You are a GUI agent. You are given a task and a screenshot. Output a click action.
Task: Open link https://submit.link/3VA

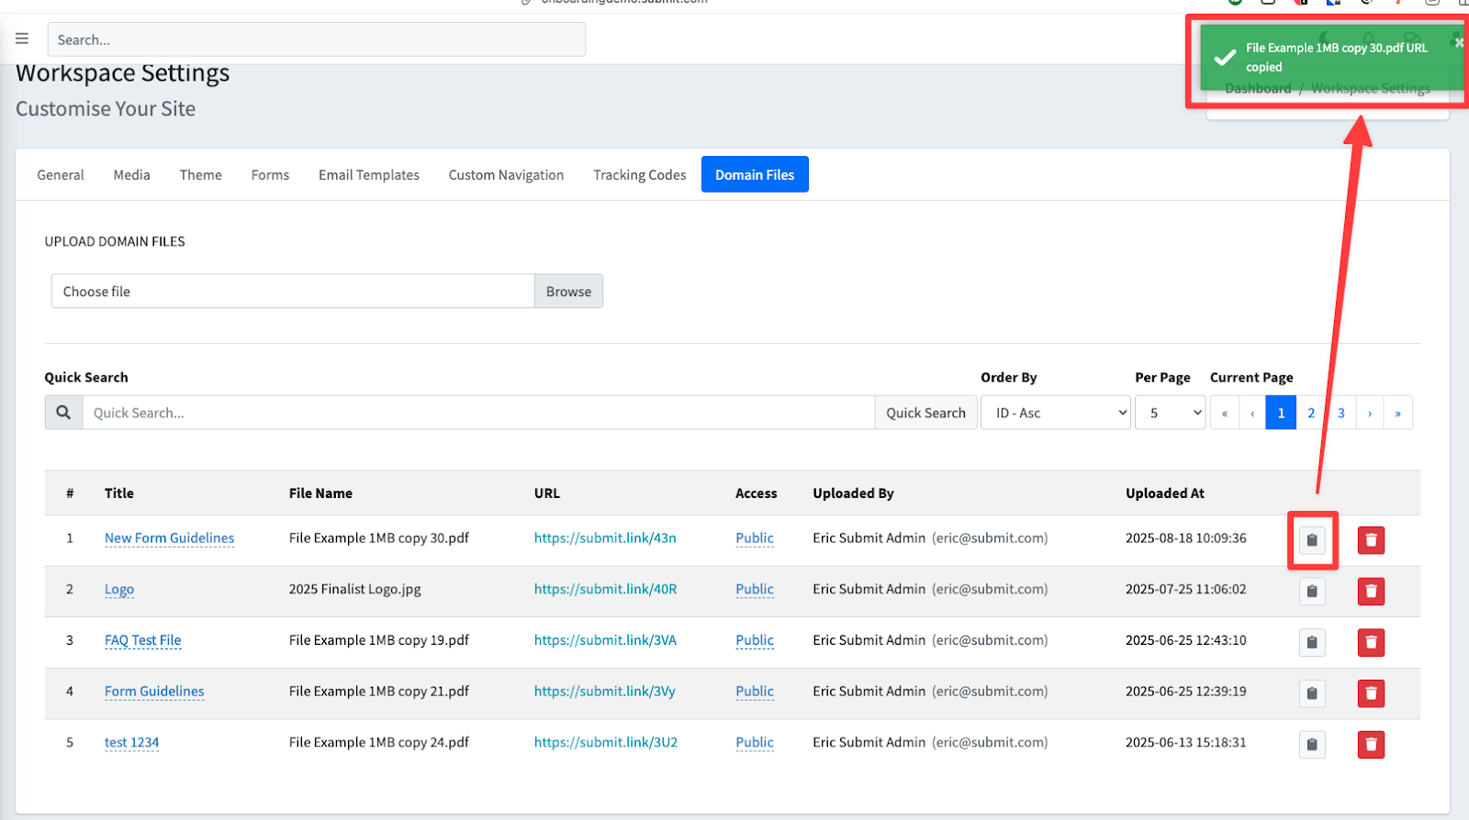click(x=605, y=640)
